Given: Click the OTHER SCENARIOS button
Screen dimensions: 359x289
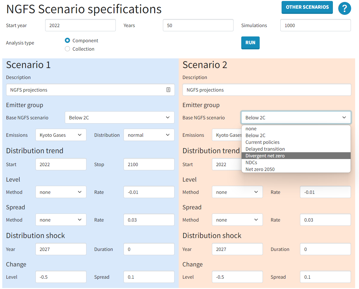Looking at the screenshot, I should pyautogui.click(x=307, y=7).
